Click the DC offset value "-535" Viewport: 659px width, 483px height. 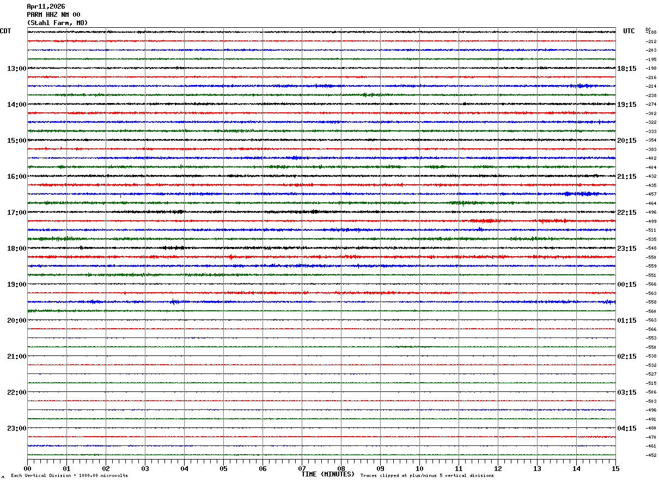(x=651, y=239)
